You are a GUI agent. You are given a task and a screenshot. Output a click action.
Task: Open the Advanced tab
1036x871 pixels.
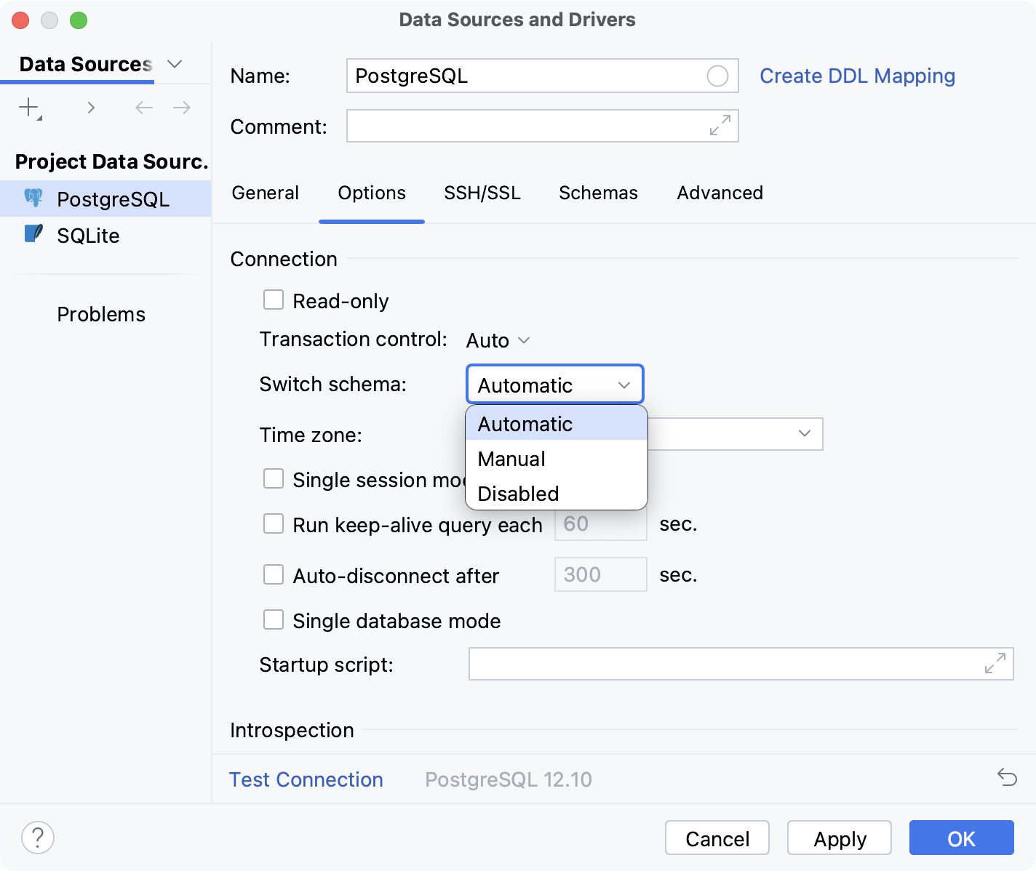coord(719,193)
